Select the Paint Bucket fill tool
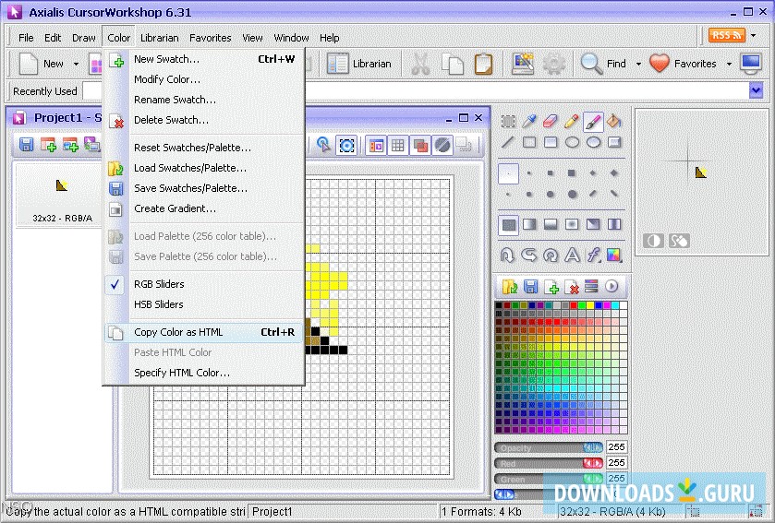775x523 pixels. click(x=614, y=122)
